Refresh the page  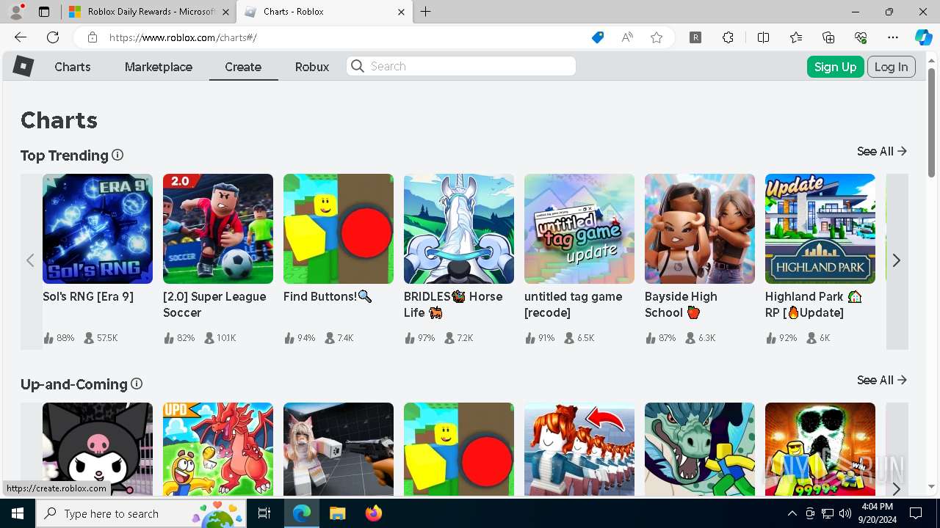coord(53,37)
